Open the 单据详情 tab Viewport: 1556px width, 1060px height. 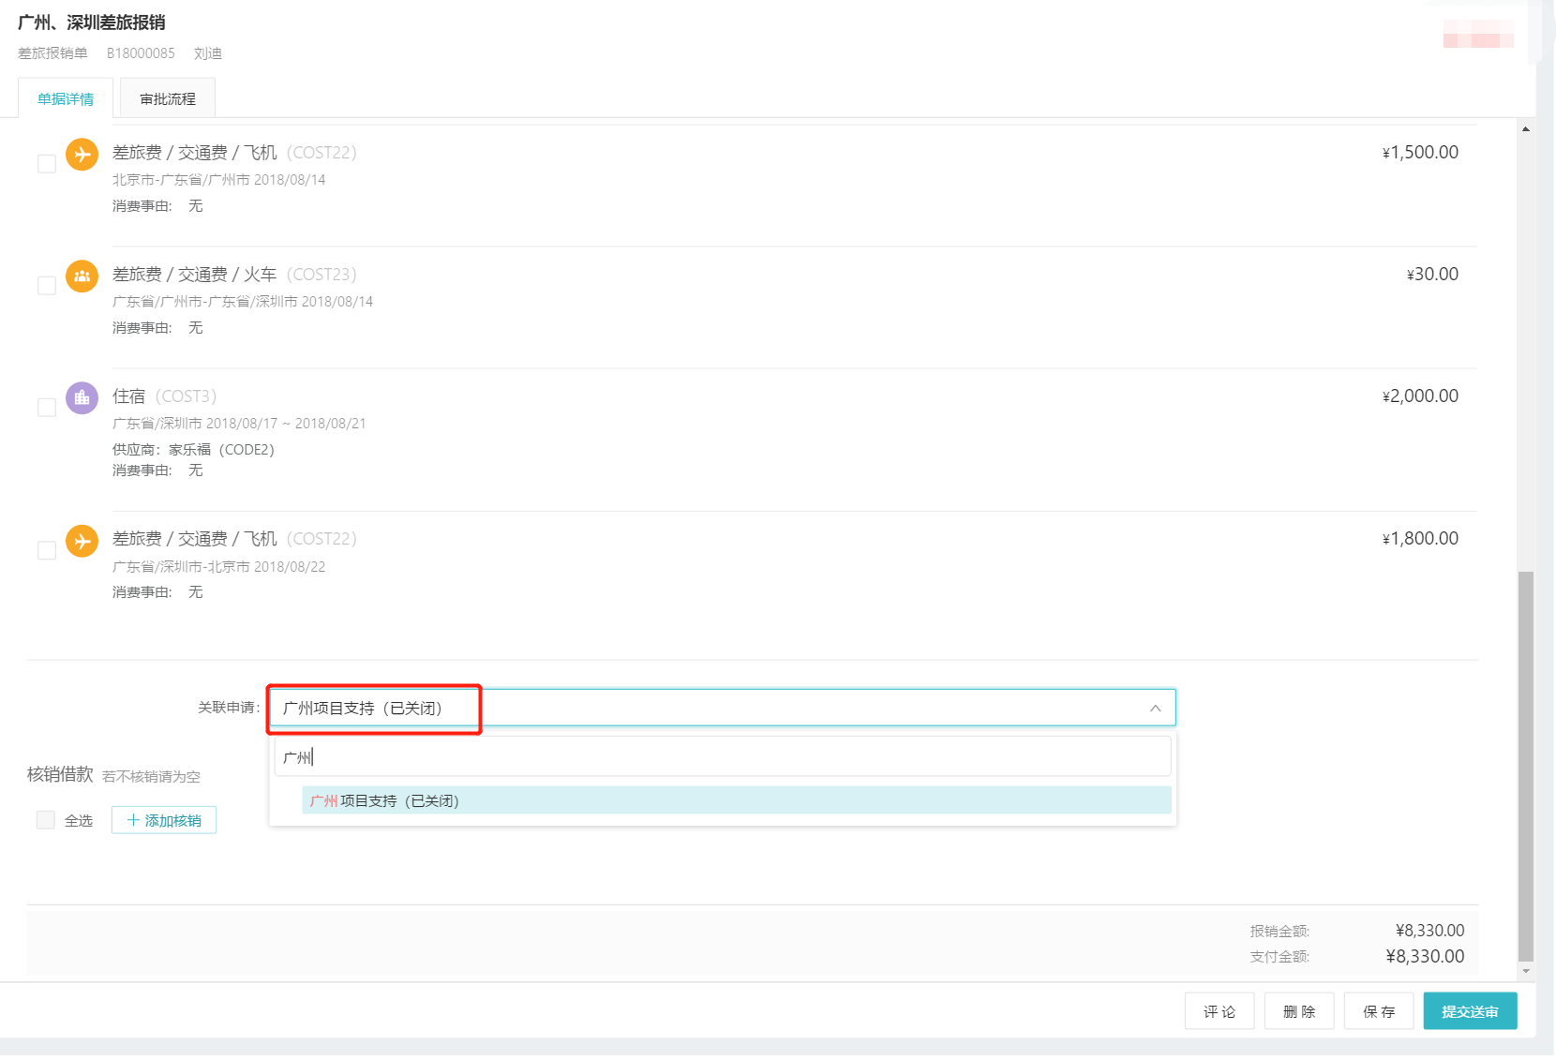(x=66, y=98)
